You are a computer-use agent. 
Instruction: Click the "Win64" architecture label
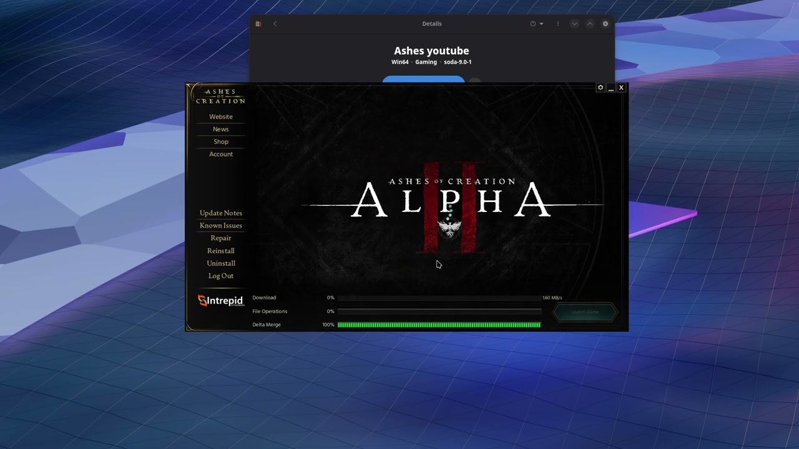click(x=399, y=62)
